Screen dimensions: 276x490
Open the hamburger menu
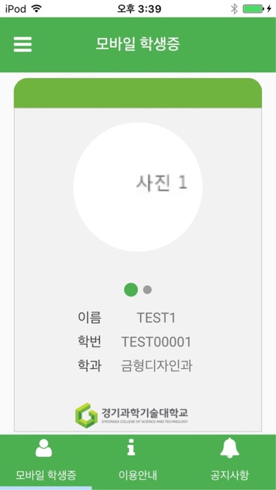(23, 44)
